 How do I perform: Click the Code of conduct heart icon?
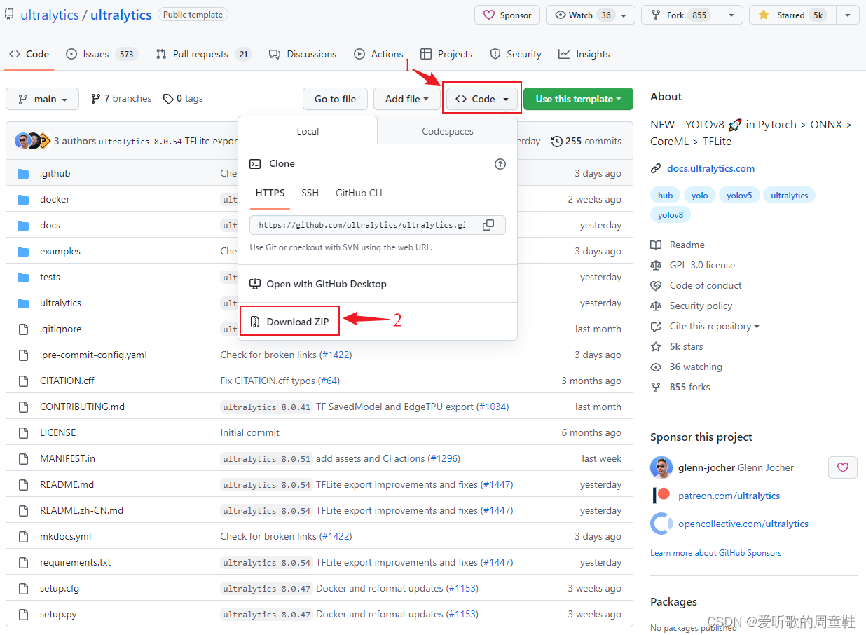(656, 285)
